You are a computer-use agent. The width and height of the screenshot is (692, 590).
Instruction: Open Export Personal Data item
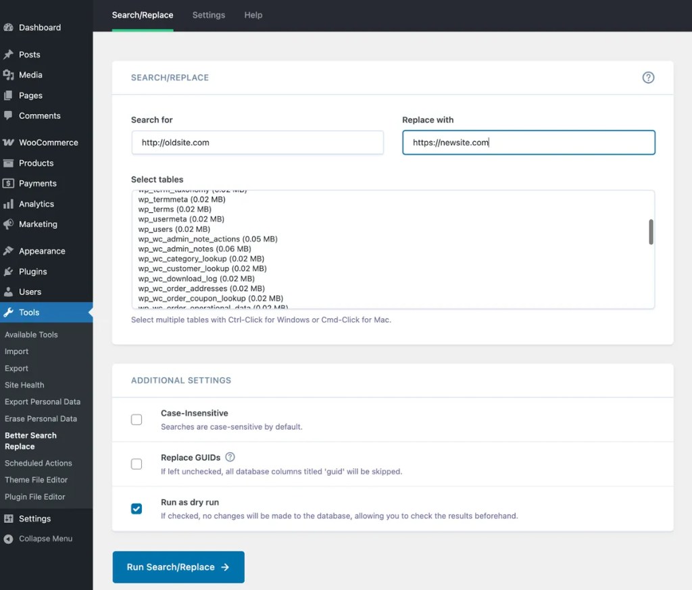coord(43,401)
